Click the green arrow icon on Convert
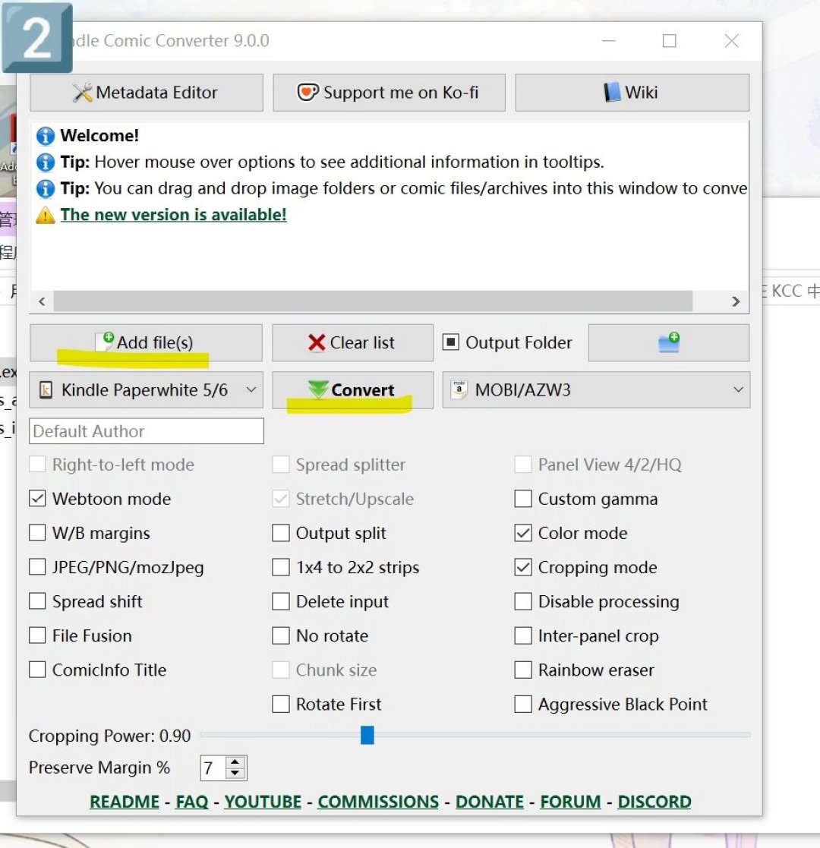The width and height of the screenshot is (820, 848). click(x=318, y=389)
